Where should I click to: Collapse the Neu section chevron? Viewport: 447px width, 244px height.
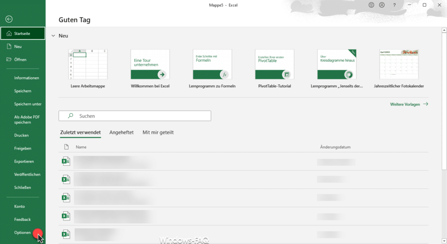[x=53, y=36]
